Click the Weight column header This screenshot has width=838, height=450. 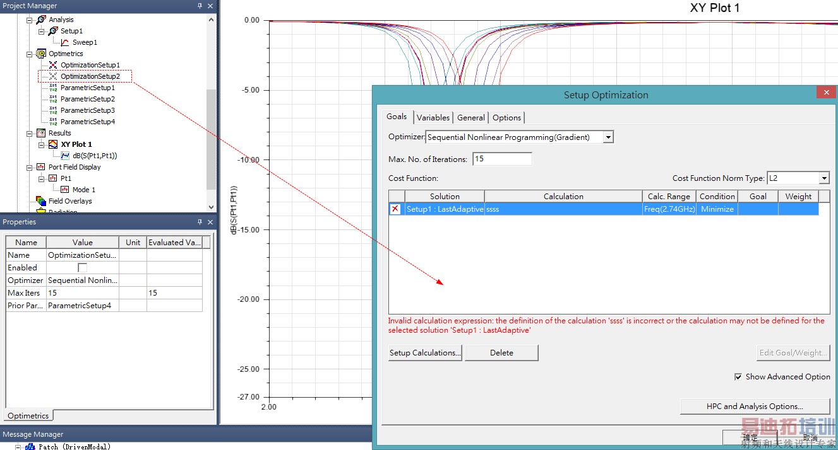(798, 197)
